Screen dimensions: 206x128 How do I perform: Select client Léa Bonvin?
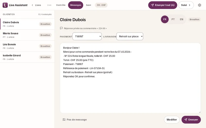[x=27, y=46]
